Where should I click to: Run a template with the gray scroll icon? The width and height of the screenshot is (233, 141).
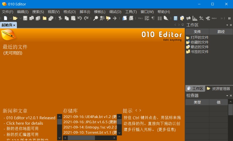pos(131,18)
